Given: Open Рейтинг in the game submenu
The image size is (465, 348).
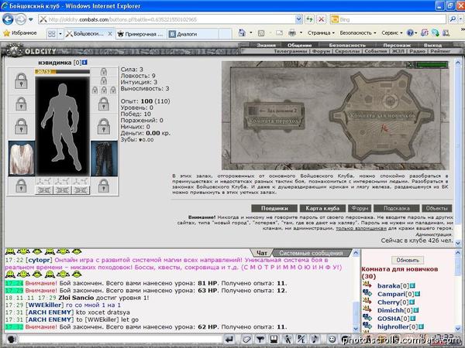Looking at the screenshot, I should point(440,51).
